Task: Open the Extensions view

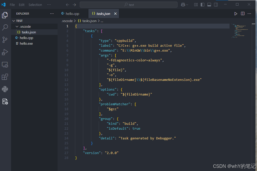Action: pos(5,77)
